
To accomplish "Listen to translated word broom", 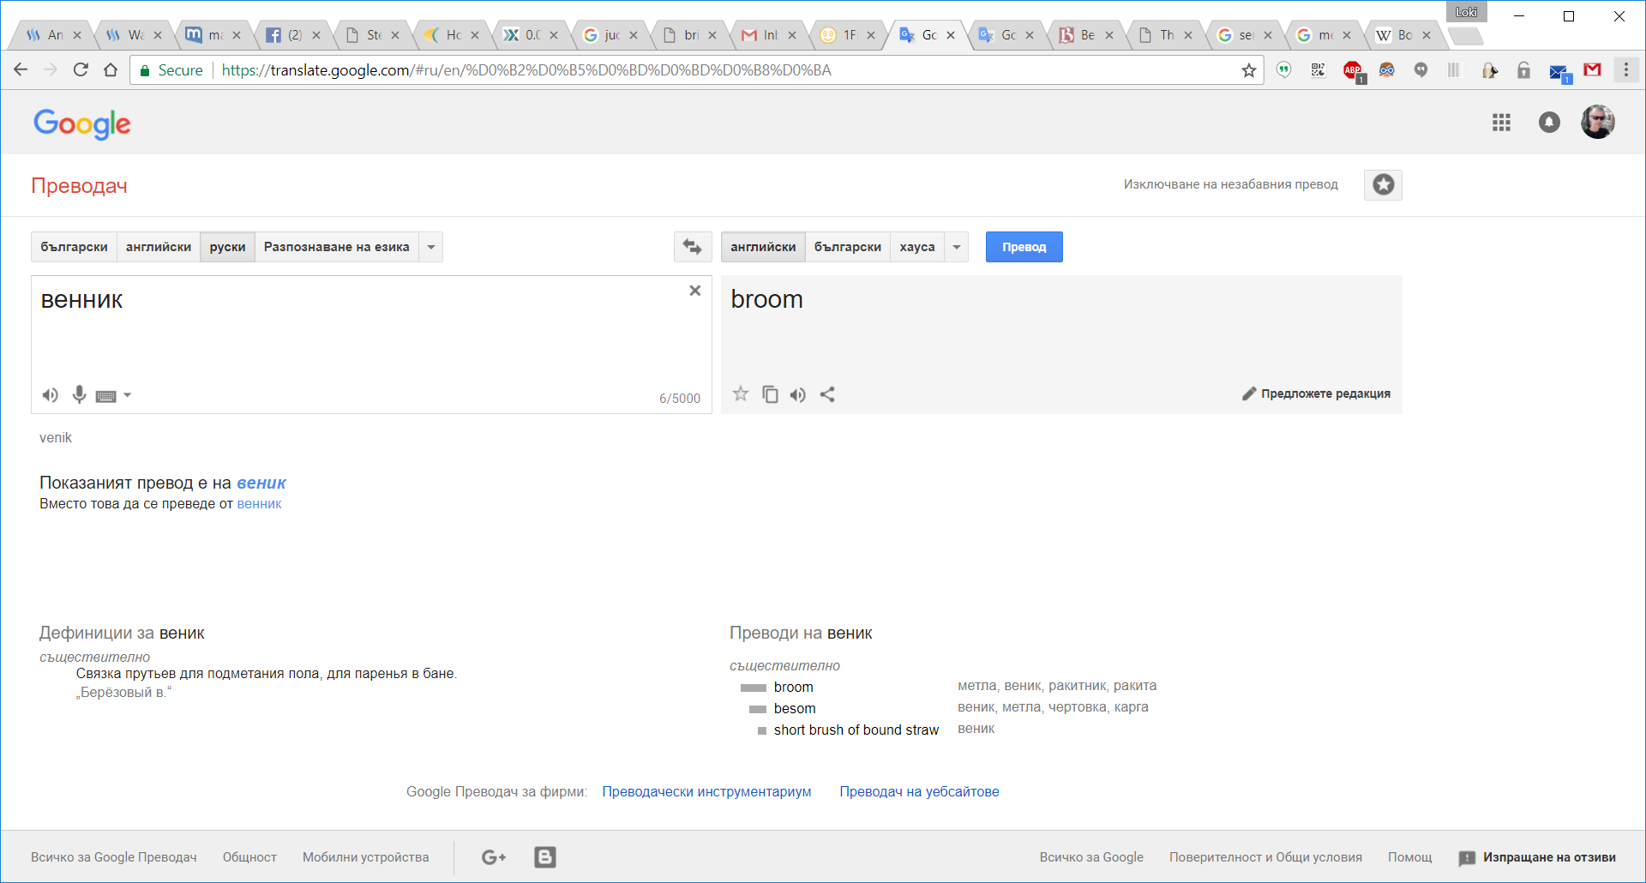I will tap(798, 394).
